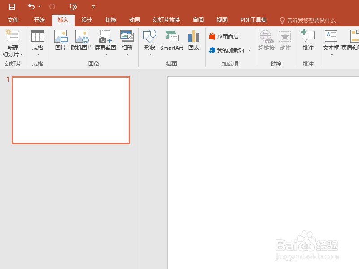The height and width of the screenshot is (269, 359).
Task: Open the 应用商店 add-in store
Action: [224, 36]
